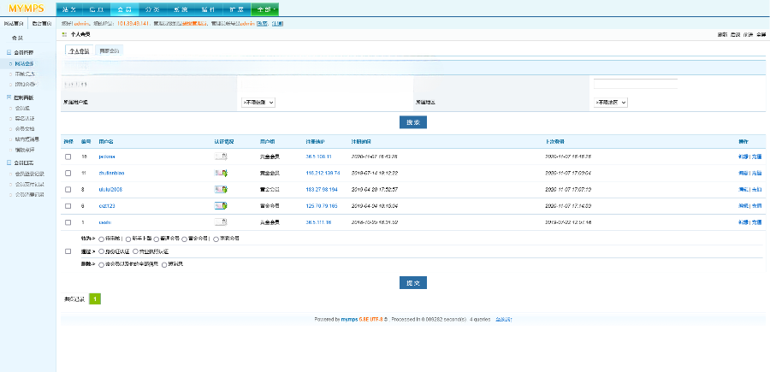Open the region dropdown on the right
Screen dimensions: 770x372
click(612, 102)
